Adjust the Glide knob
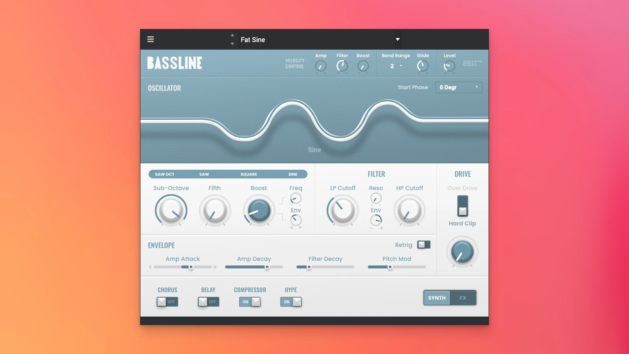Viewport: 629px width, 354px height. point(423,66)
